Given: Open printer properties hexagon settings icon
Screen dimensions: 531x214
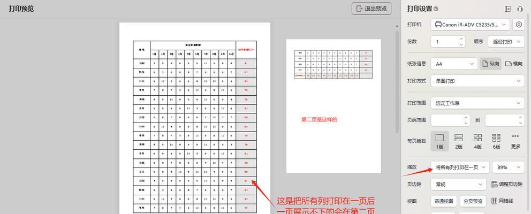Looking at the screenshot, I should [519, 25].
